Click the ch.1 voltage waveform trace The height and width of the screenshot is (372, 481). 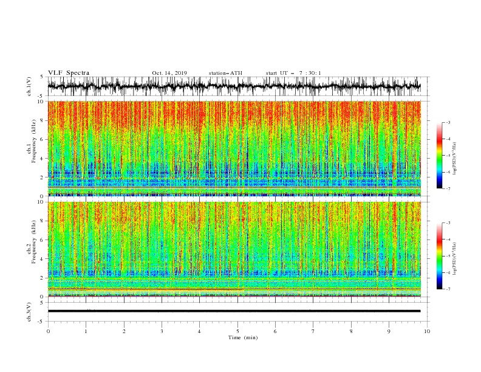(x=234, y=86)
